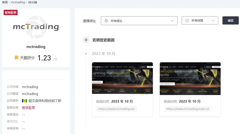Screen dimensions: 240x134
Task: Click the Saint Vincent flag icon
Action: click(24, 101)
